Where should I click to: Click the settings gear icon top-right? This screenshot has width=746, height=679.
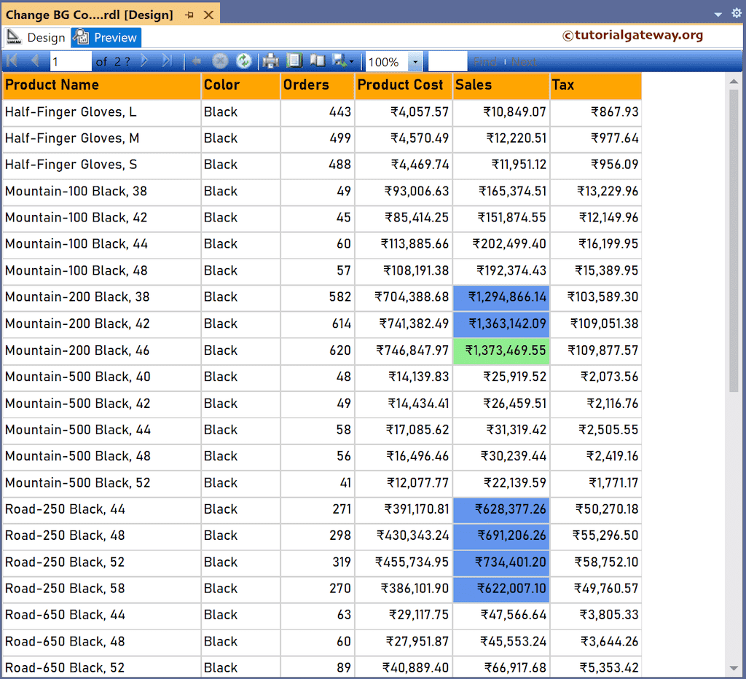(736, 13)
